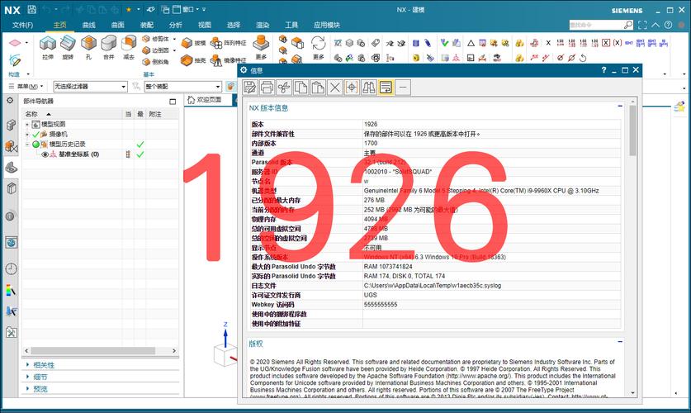Click the Part Navigator horizontal scrollbar

tap(92, 351)
